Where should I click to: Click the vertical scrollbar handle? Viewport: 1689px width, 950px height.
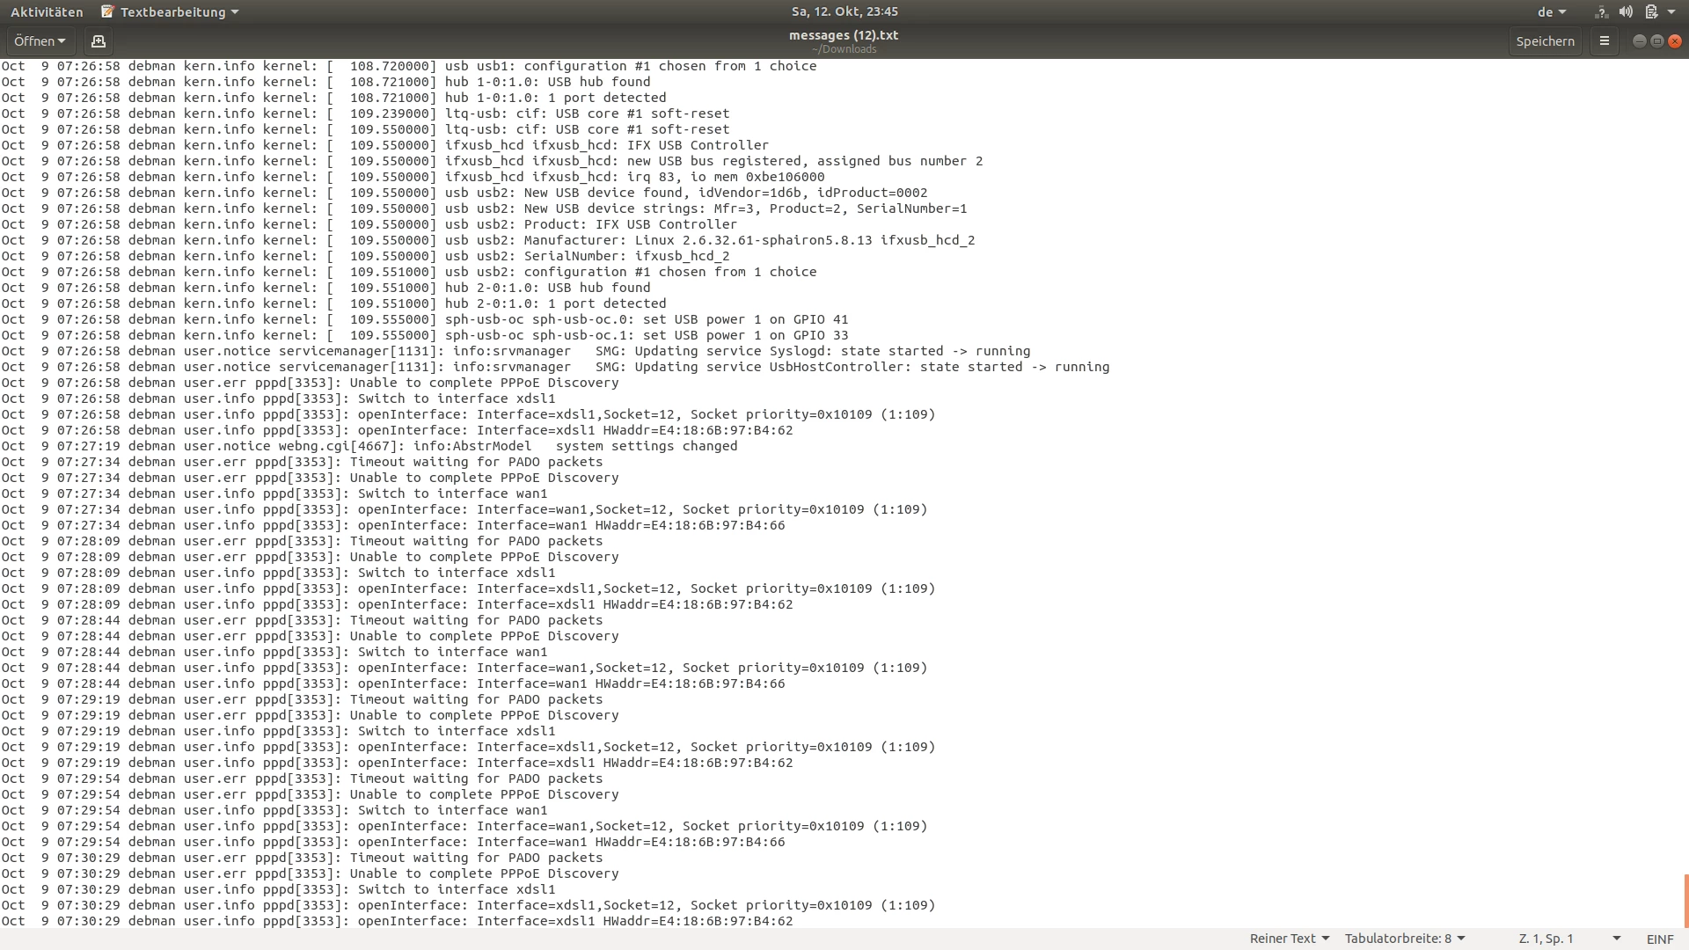pyautogui.click(x=1685, y=900)
